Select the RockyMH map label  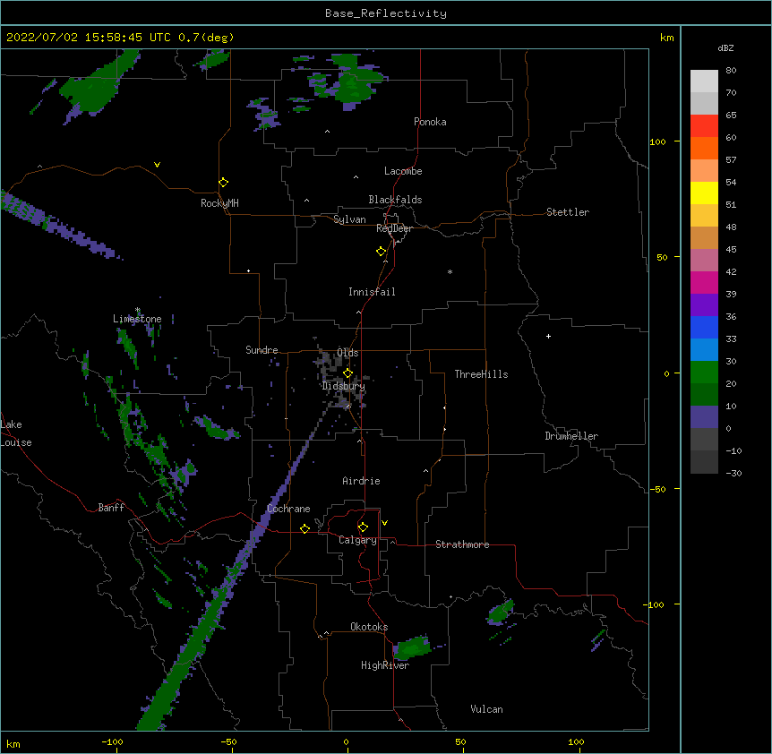(x=219, y=203)
